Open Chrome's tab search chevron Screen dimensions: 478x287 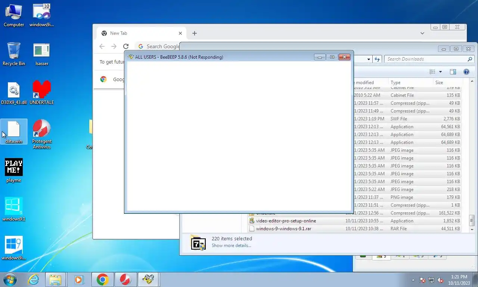tap(422, 33)
